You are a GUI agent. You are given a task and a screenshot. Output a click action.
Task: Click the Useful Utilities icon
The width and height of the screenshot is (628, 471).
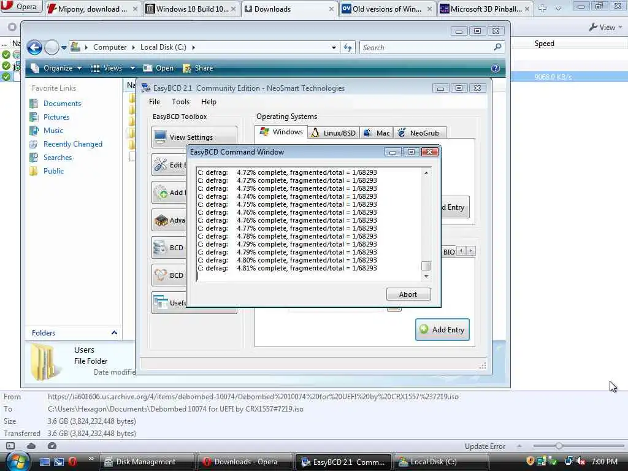point(161,302)
